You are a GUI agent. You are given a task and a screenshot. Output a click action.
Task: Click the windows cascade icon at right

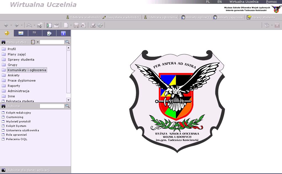click(x=267, y=25)
